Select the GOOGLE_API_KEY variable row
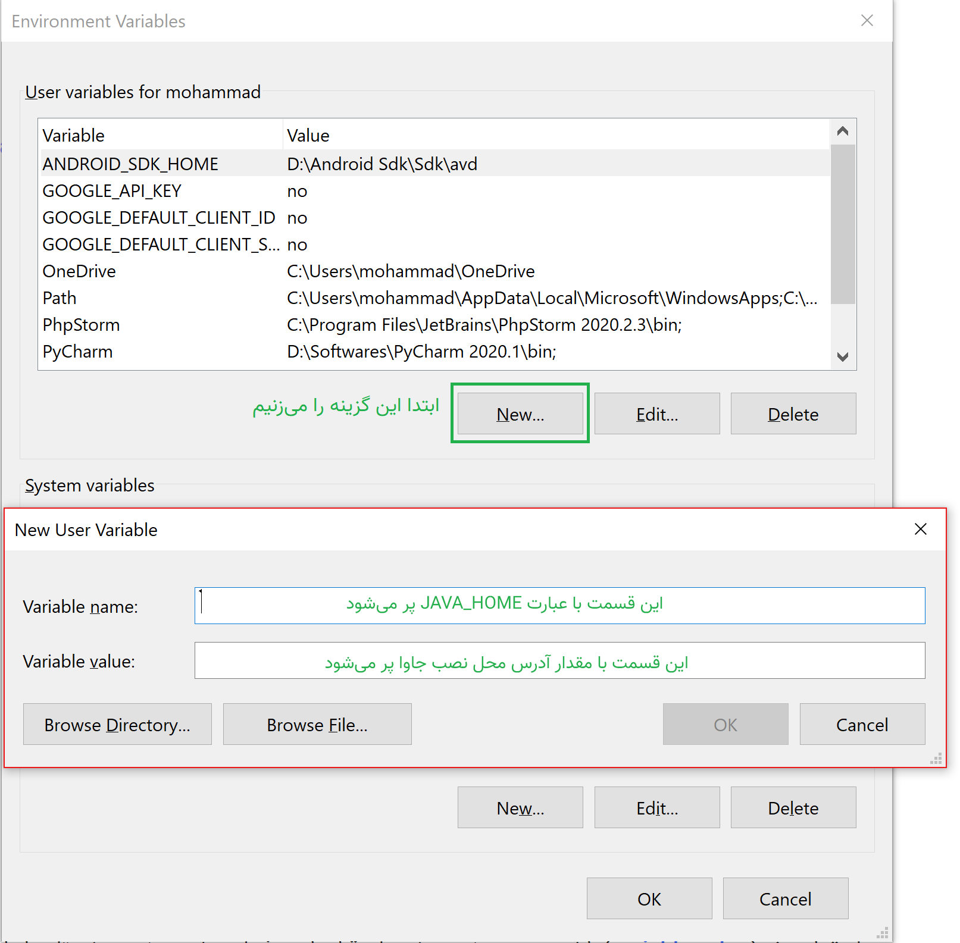Image resolution: width=960 pixels, height=943 pixels. click(x=434, y=190)
